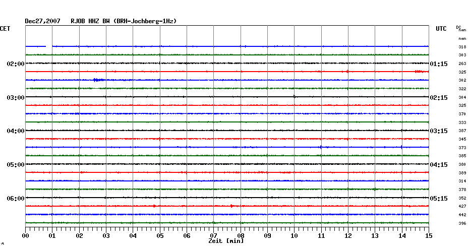Click minute tick label "02" on the axis
The width and height of the screenshot is (469, 249).
click(79, 236)
